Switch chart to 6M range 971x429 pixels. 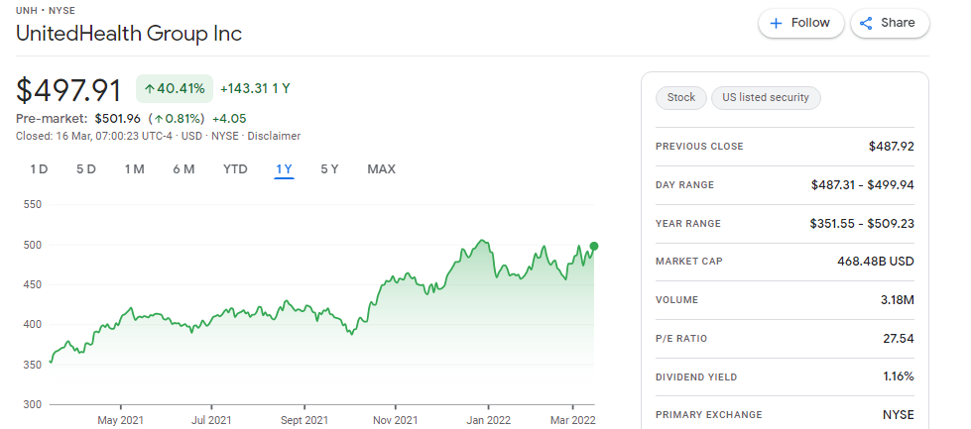(x=183, y=169)
